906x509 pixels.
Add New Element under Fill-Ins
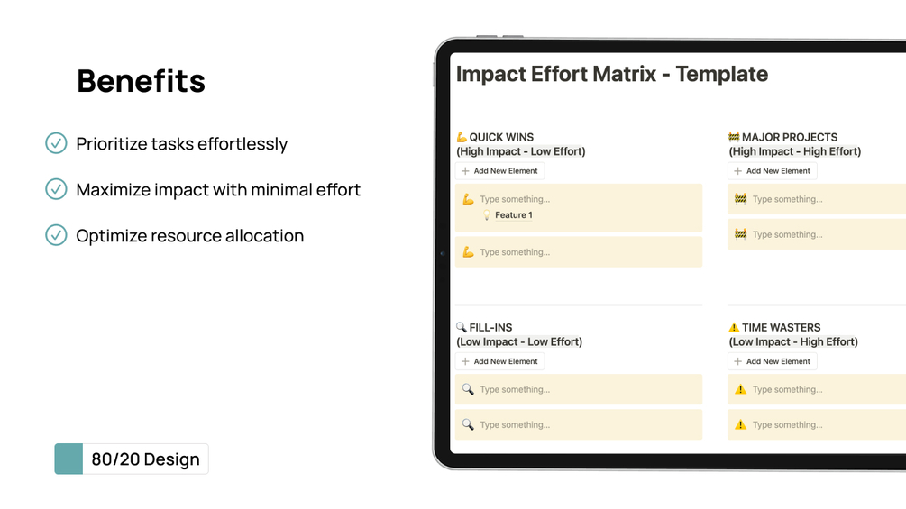(x=499, y=361)
